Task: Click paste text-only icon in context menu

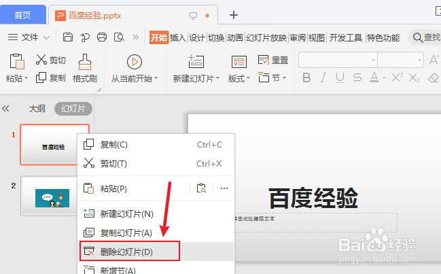Action: [x=201, y=188]
